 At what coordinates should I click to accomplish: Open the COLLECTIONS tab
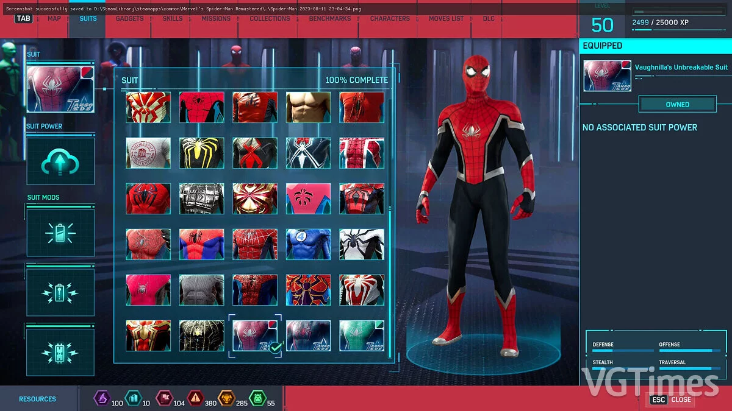tap(270, 19)
